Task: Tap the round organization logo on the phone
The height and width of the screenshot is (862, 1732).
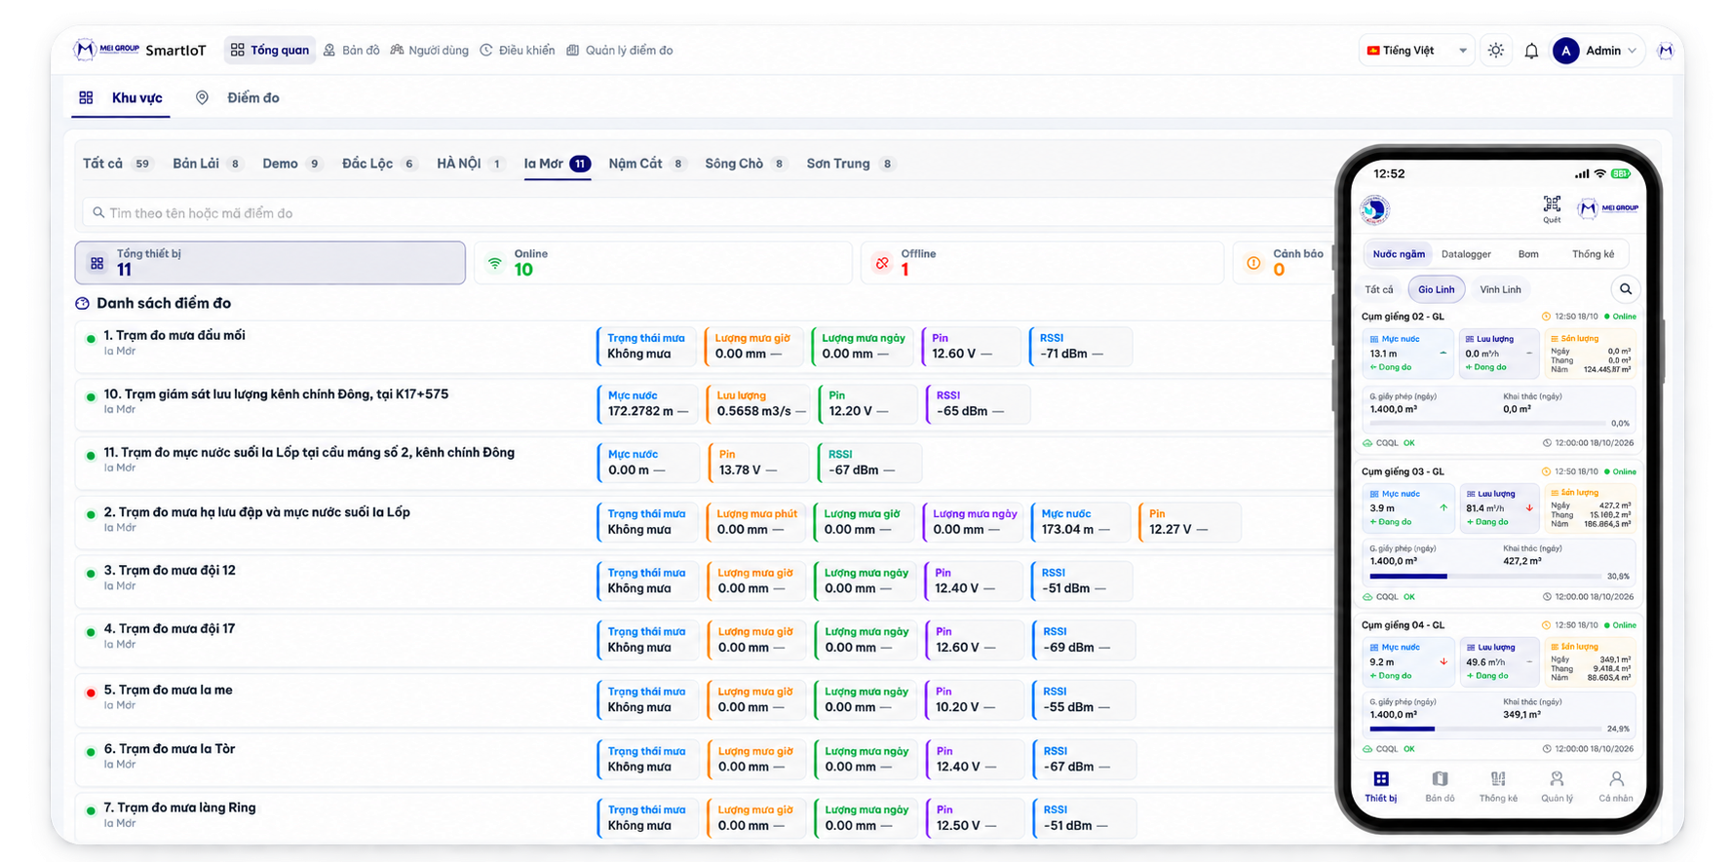Action: (1374, 208)
